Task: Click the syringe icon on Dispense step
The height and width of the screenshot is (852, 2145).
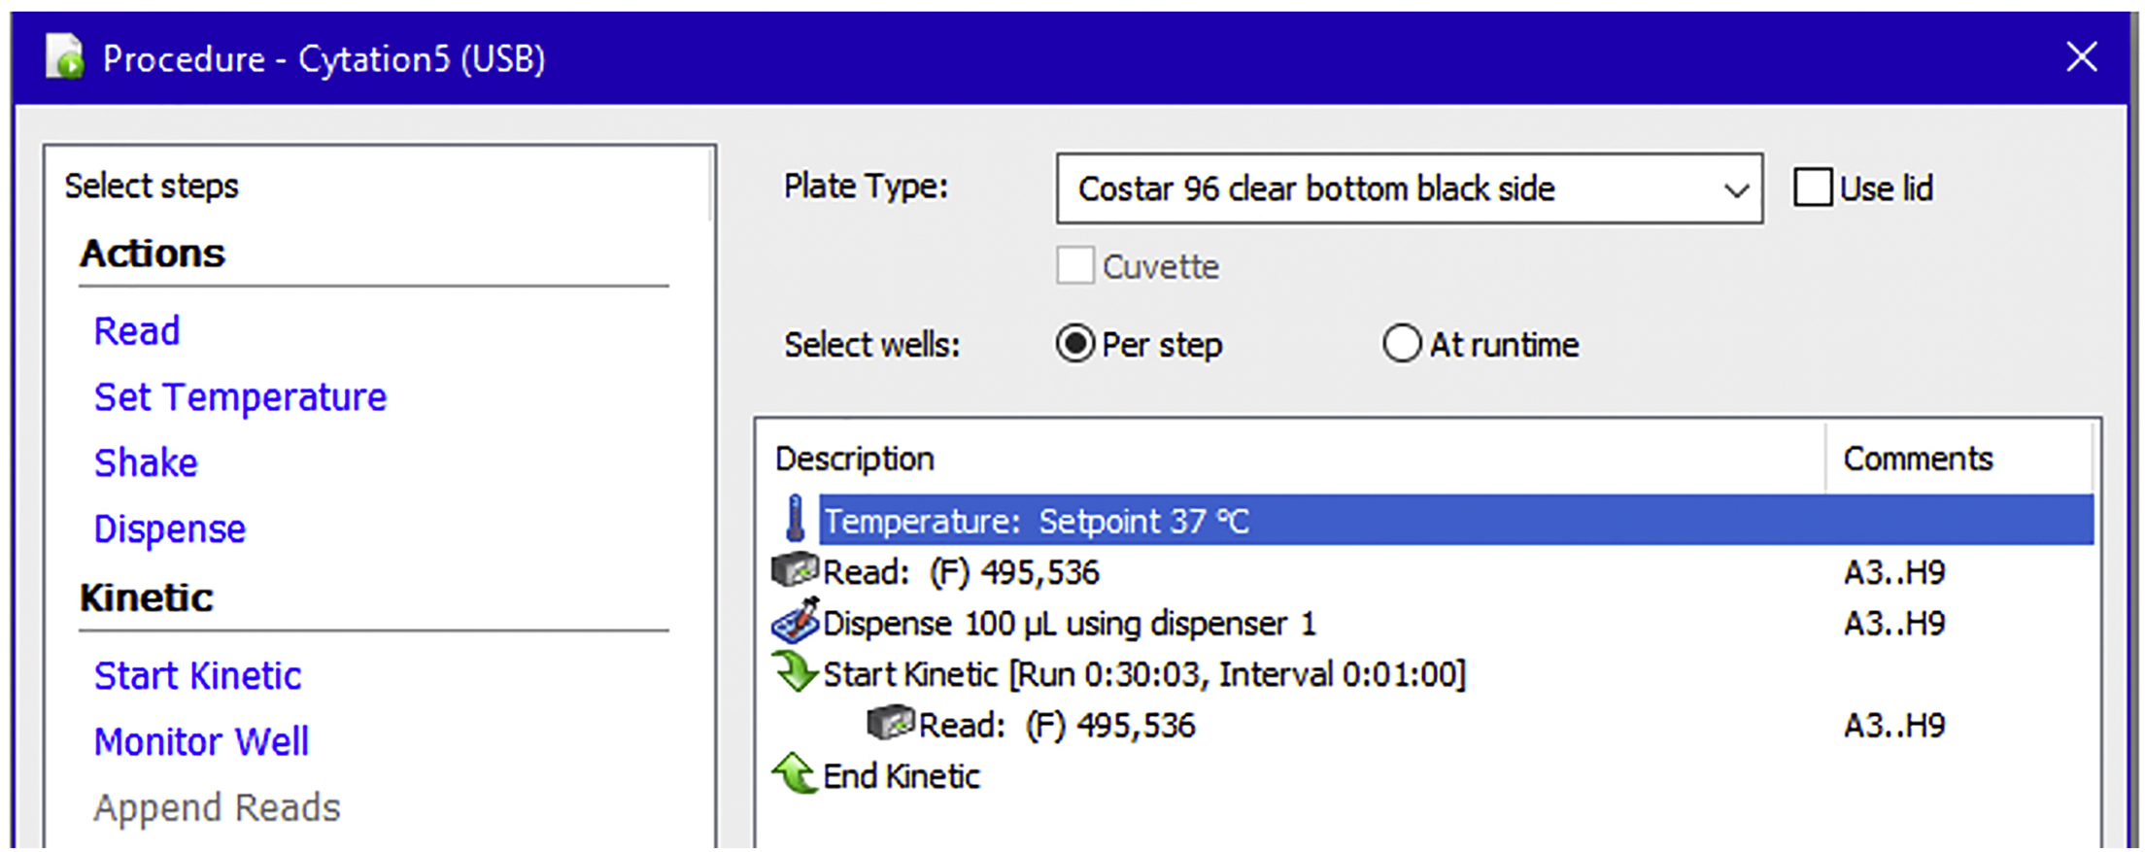Action: [796, 622]
